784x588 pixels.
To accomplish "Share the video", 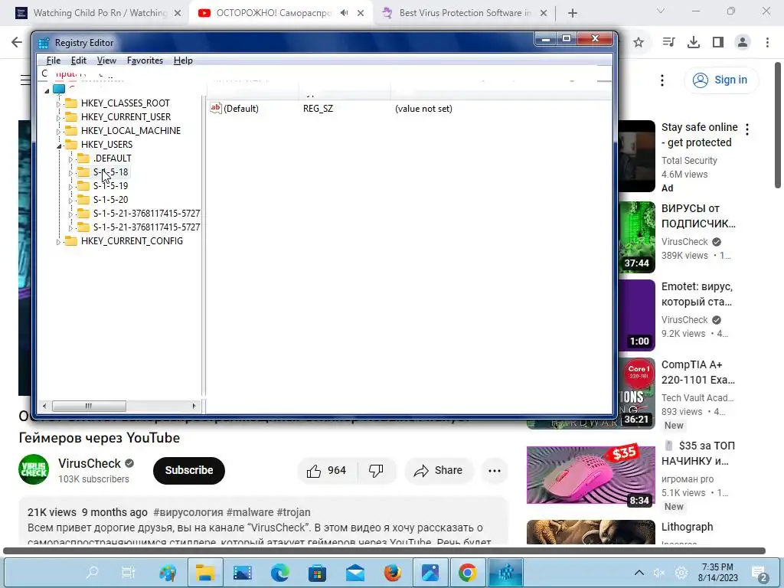I will point(439,471).
